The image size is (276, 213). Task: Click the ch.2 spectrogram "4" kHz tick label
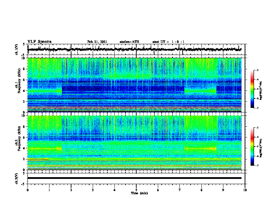24,148
